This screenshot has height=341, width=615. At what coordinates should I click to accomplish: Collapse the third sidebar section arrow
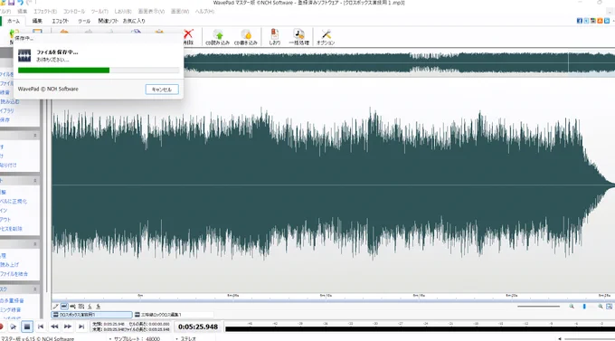35,244
